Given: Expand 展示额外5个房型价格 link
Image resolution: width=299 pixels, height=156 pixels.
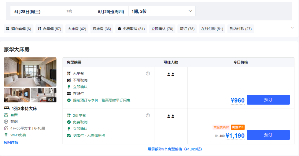Looking at the screenshot, I should pos(175,149).
